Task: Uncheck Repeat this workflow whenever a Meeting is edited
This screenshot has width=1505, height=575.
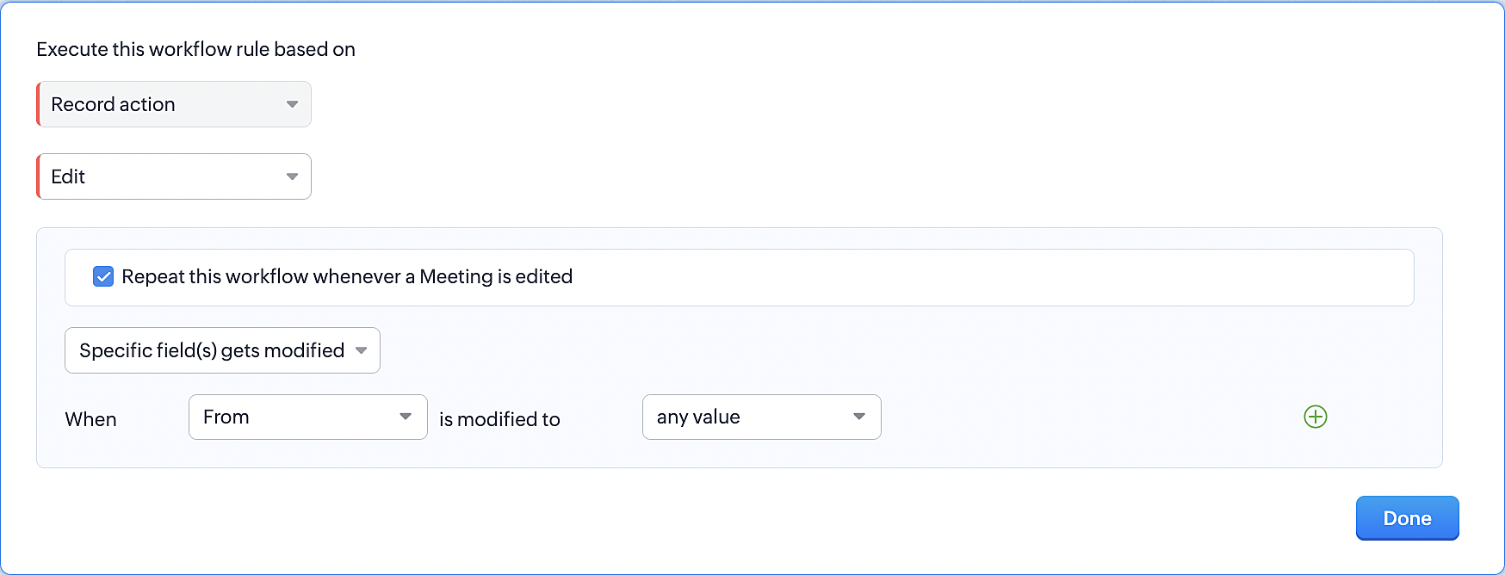Action: pyautogui.click(x=103, y=276)
